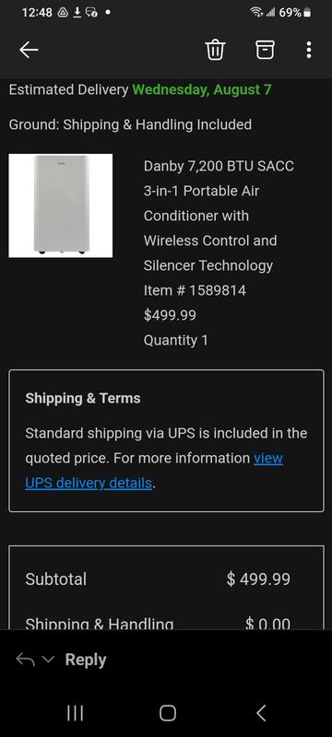Tap the Reply text button
Image resolution: width=332 pixels, height=737 pixels.
(x=86, y=660)
